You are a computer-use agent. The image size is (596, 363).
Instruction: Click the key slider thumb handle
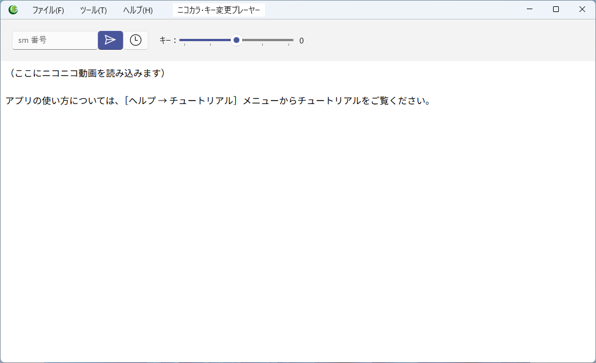coord(236,40)
